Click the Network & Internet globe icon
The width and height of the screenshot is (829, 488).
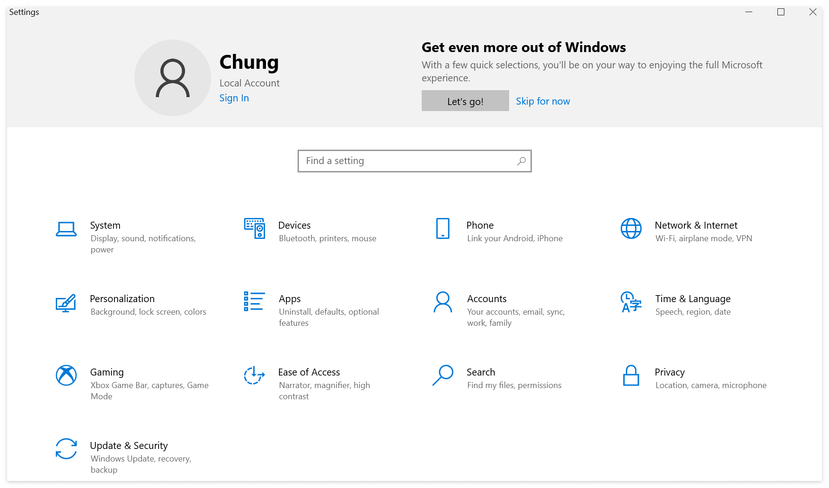point(631,228)
